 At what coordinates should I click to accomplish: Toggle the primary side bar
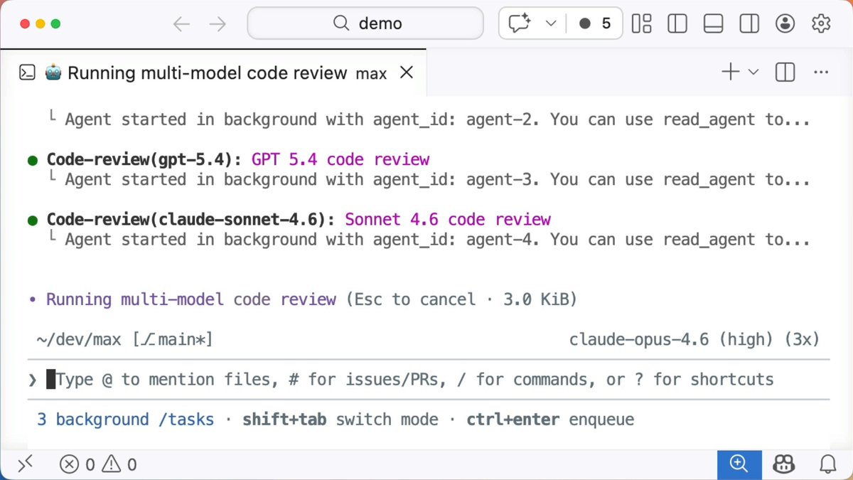point(677,23)
